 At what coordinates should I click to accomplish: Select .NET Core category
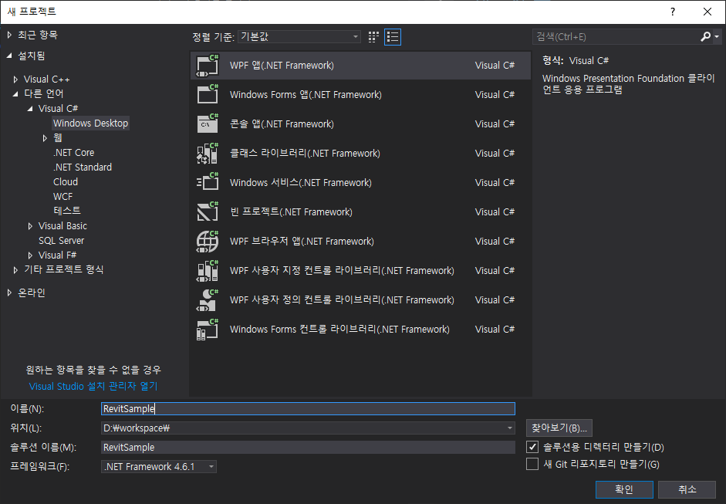pyautogui.click(x=73, y=152)
